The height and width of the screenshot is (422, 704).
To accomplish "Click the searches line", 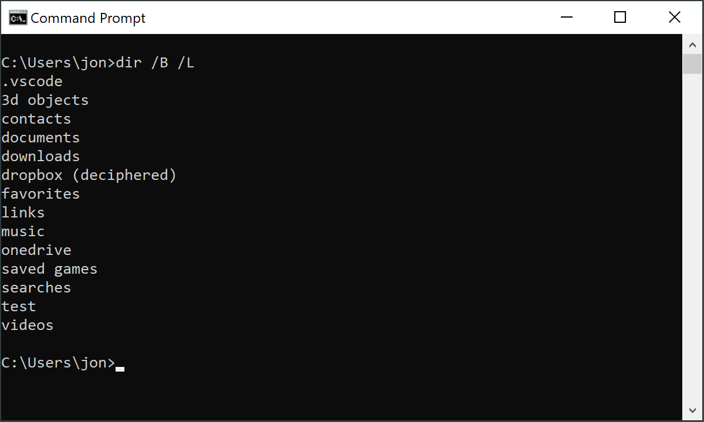I will (36, 287).
